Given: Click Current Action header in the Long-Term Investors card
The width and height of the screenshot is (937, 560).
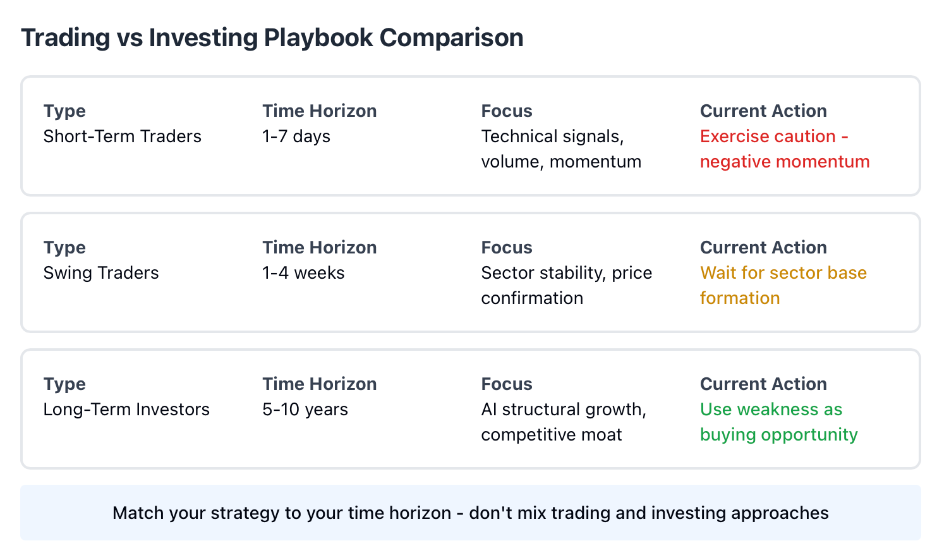Looking at the screenshot, I should [x=763, y=384].
